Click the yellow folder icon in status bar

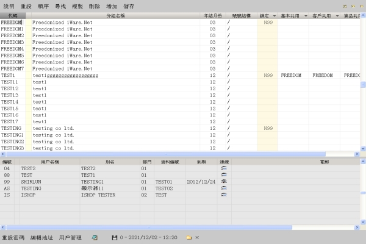tap(188, 237)
